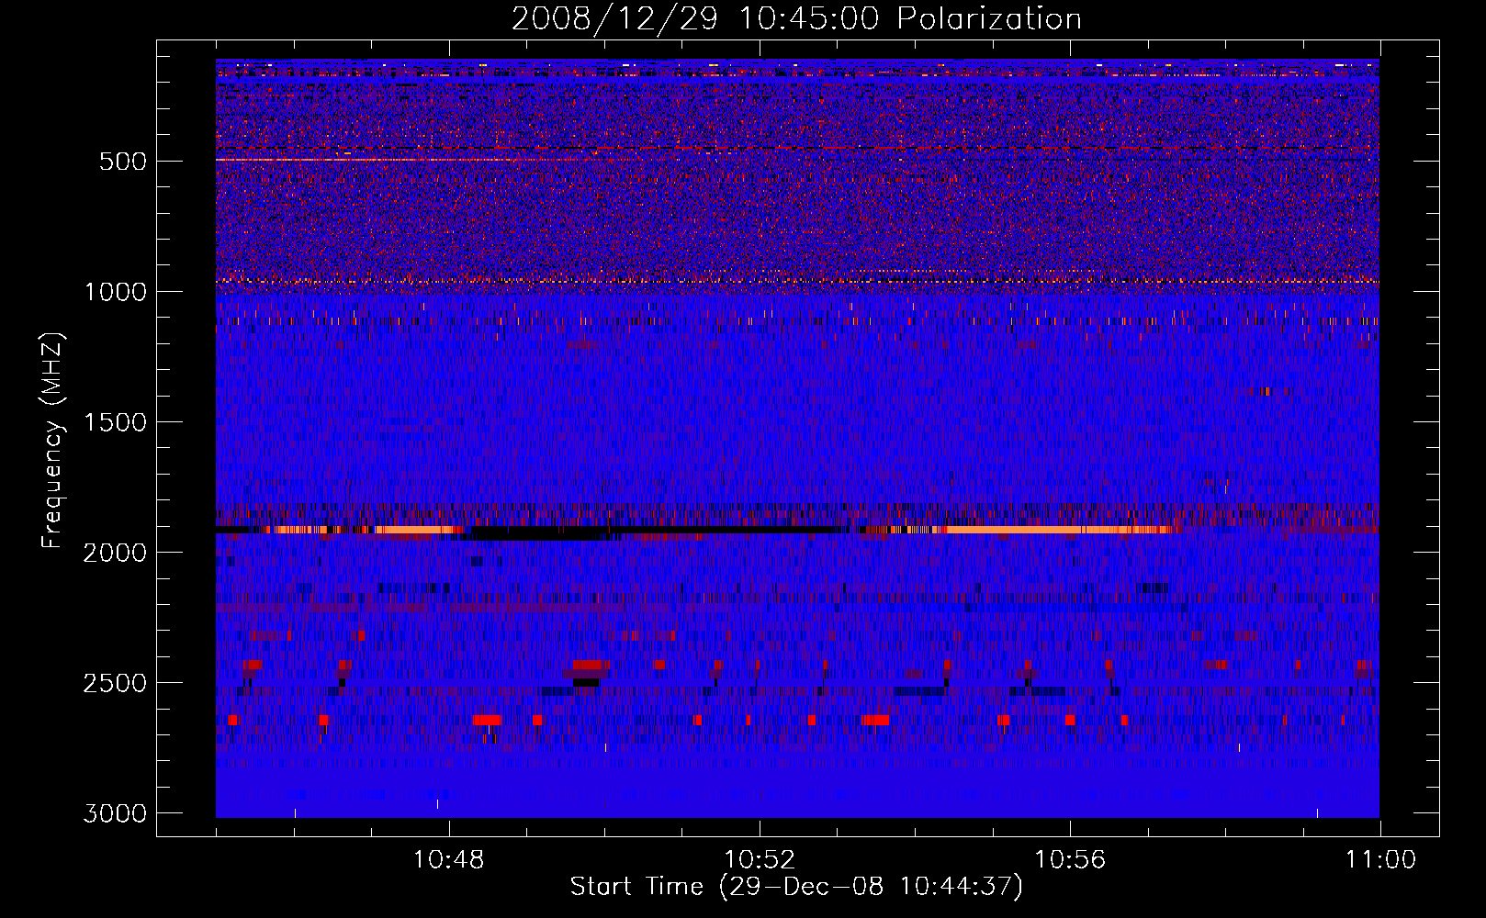Click the 'Frequency (MHZ)' y-axis label

click(52, 441)
